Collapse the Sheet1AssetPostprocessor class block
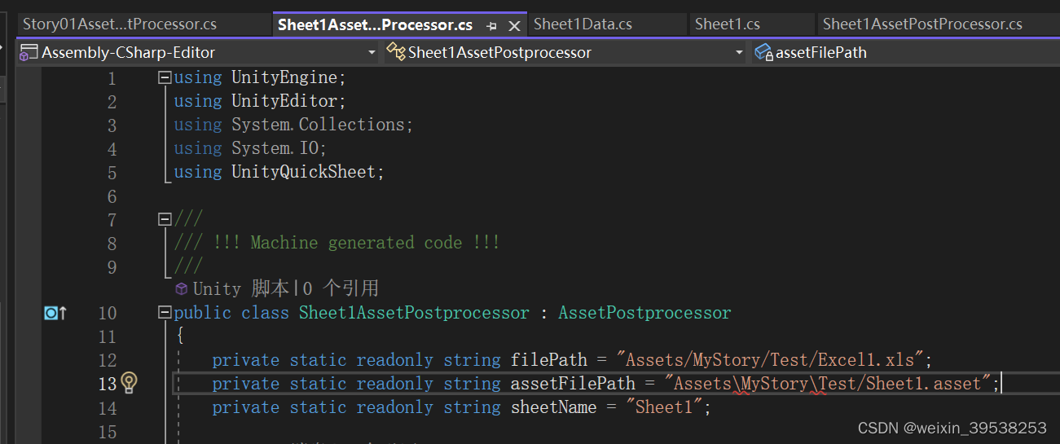Viewport: 1060px width, 444px height. click(x=165, y=313)
